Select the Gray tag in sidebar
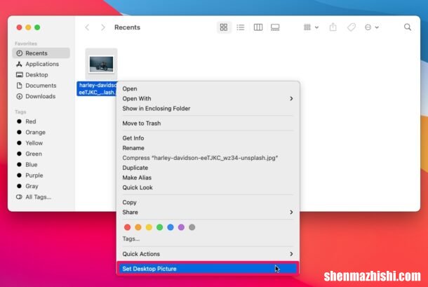The image size is (428, 287). (41, 186)
